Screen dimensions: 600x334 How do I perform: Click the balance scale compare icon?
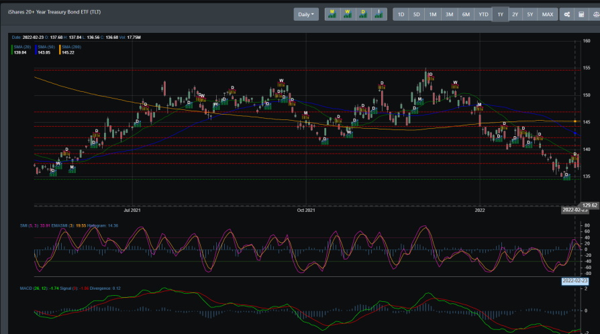(x=595, y=15)
